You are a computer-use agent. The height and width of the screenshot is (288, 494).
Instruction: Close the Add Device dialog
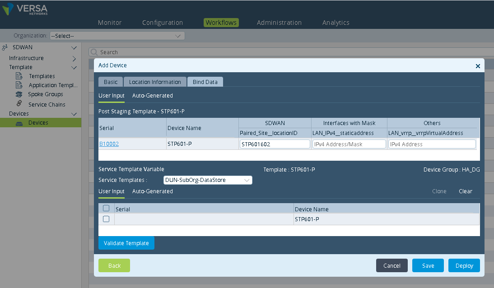(x=478, y=66)
